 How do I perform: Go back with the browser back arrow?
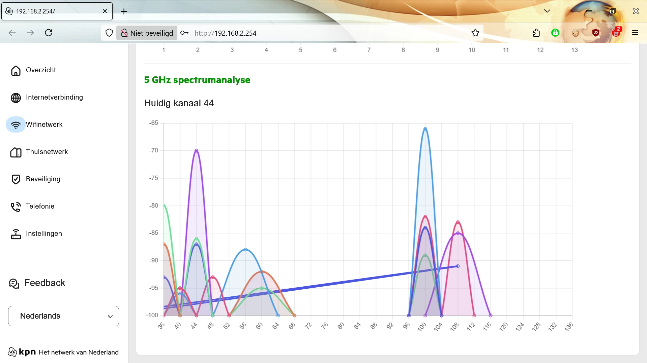(12, 33)
